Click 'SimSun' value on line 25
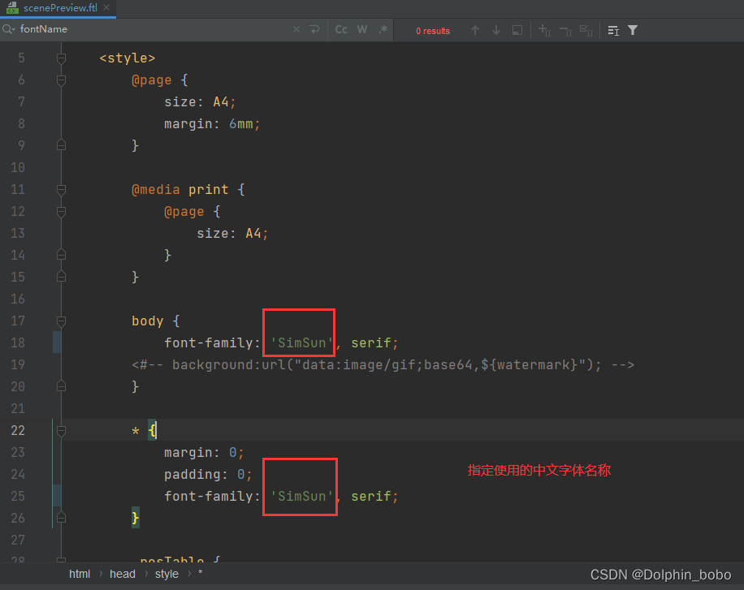744x590 pixels. 302,496
